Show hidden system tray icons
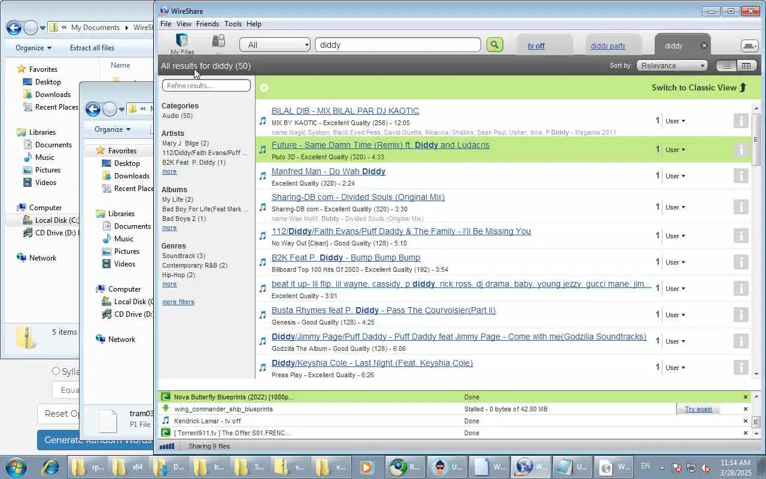 pos(662,467)
